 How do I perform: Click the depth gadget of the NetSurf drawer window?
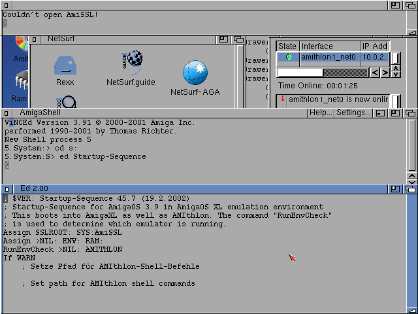point(238,39)
